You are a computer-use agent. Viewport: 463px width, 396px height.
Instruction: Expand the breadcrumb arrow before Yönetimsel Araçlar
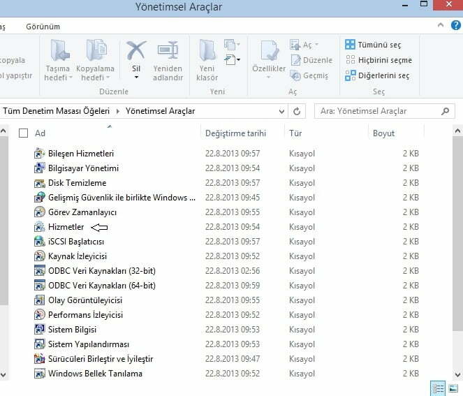click(118, 111)
